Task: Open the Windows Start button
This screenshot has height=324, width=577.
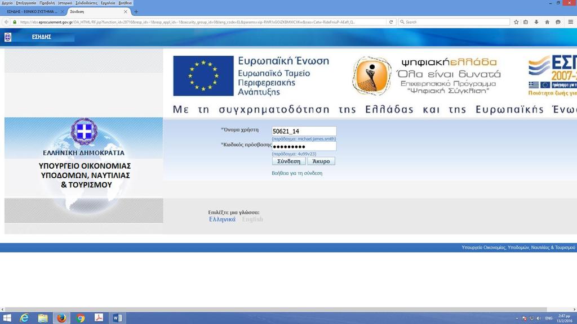Action: coord(7,318)
